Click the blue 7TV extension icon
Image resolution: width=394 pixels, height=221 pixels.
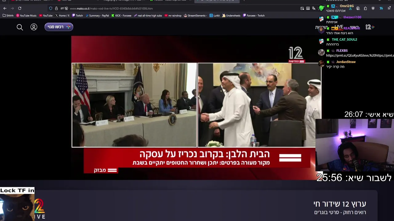click(x=381, y=8)
